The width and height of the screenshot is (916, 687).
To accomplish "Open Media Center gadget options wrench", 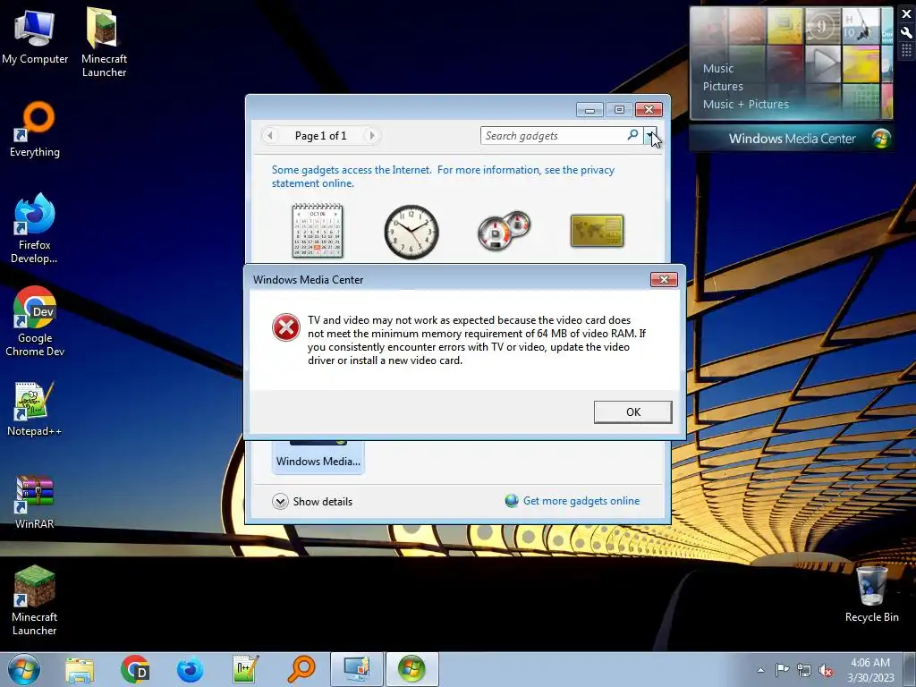I will point(906,32).
